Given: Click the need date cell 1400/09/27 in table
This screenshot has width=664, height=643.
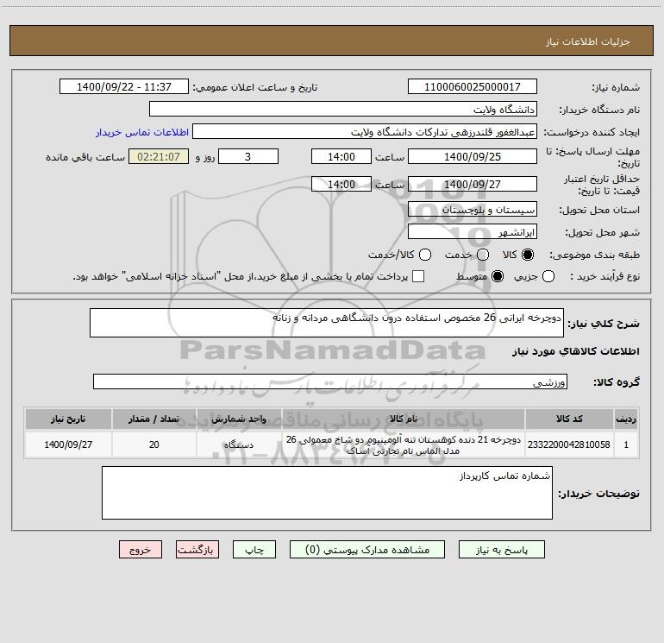Looking at the screenshot, I should pyautogui.click(x=68, y=444).
